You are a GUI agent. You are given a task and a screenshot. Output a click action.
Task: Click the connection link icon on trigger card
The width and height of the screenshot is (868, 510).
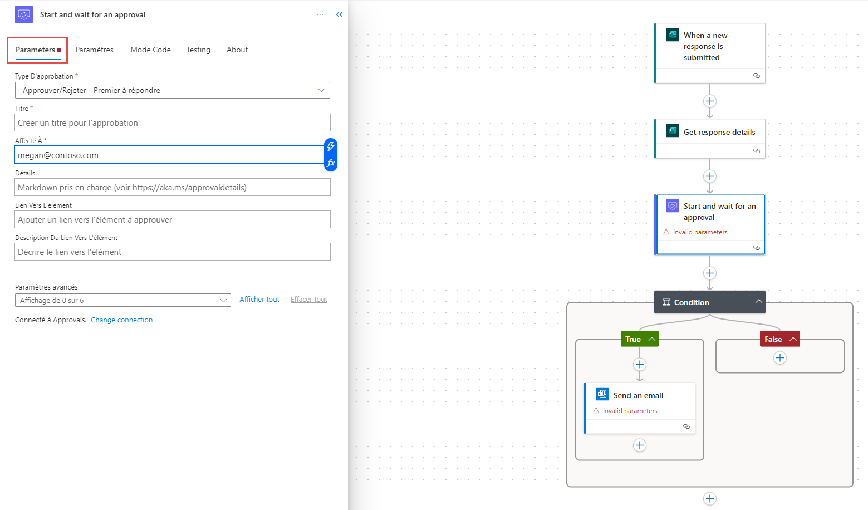pos(757,76)
